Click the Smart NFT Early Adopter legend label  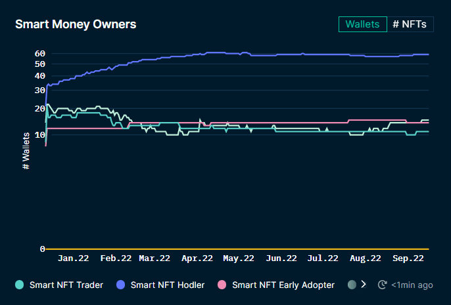pyautogui.click(x=283, y=285)
